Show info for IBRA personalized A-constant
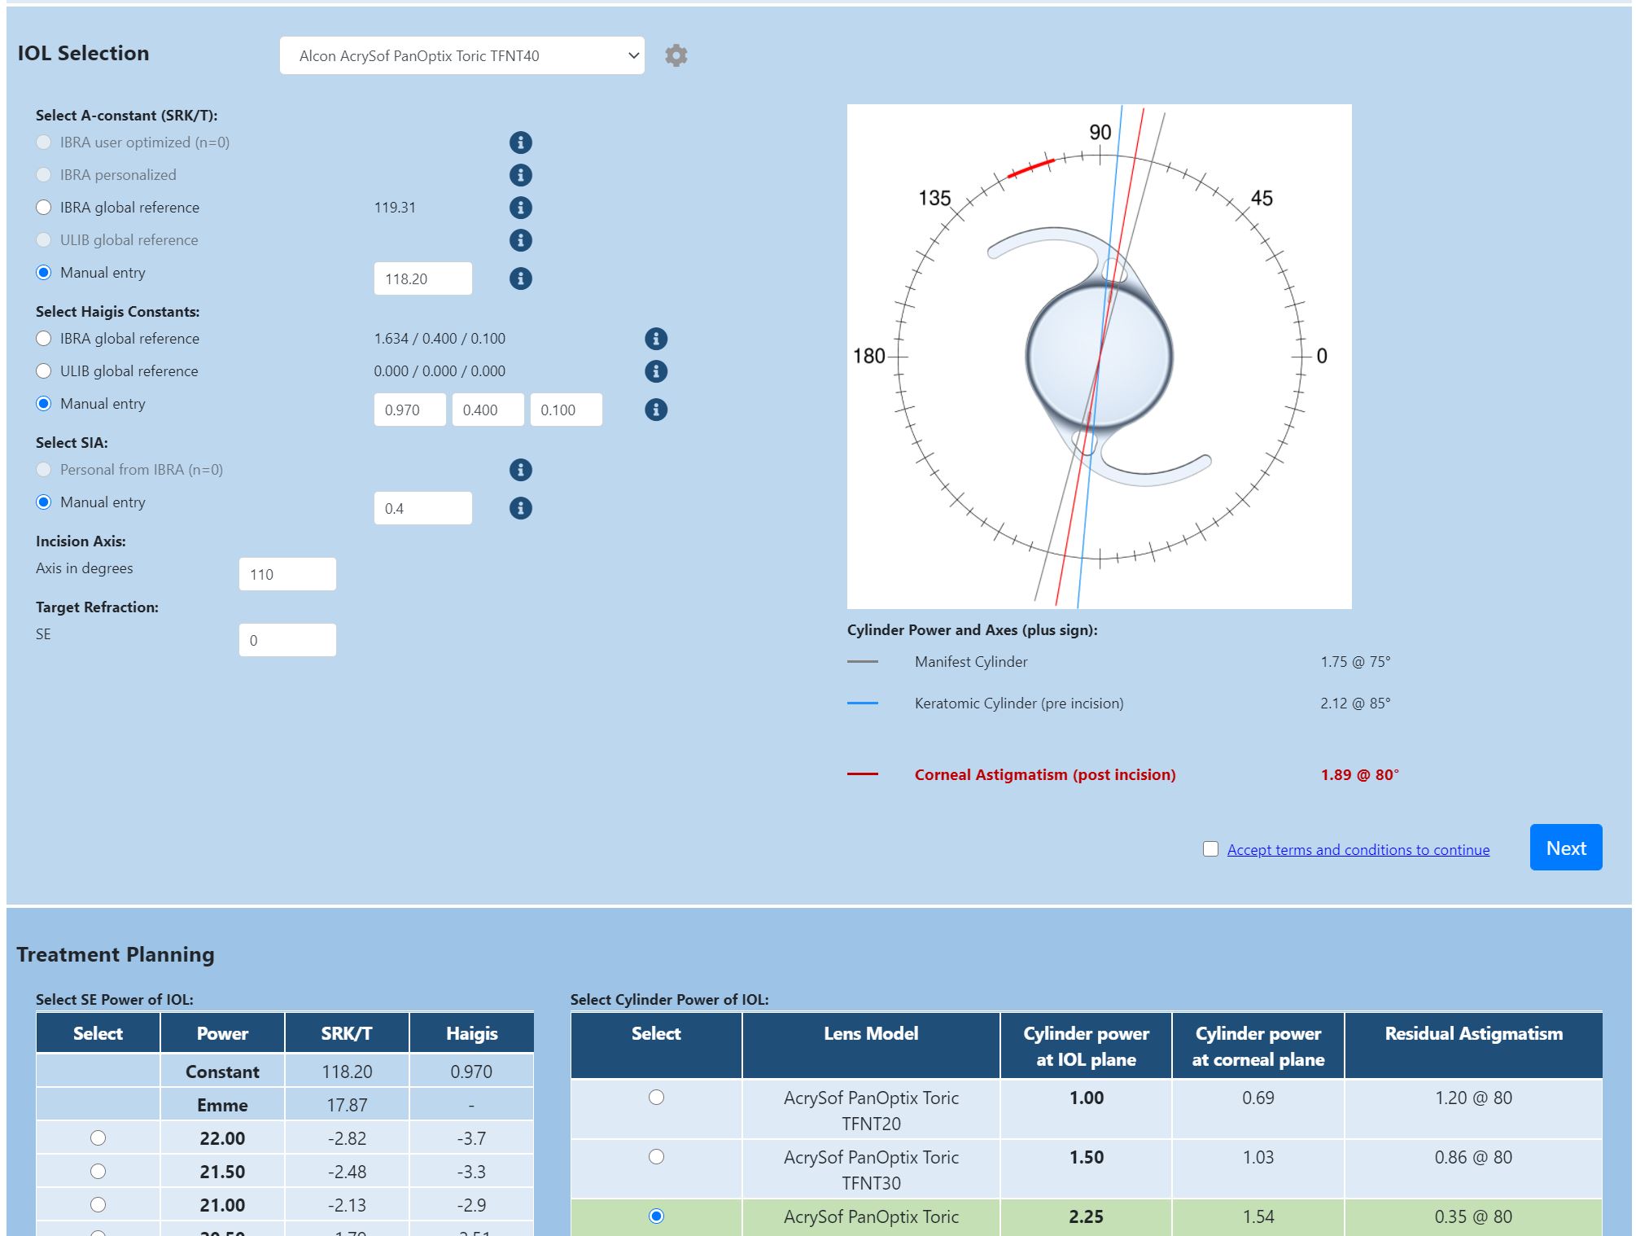 (x=521, y=175)
